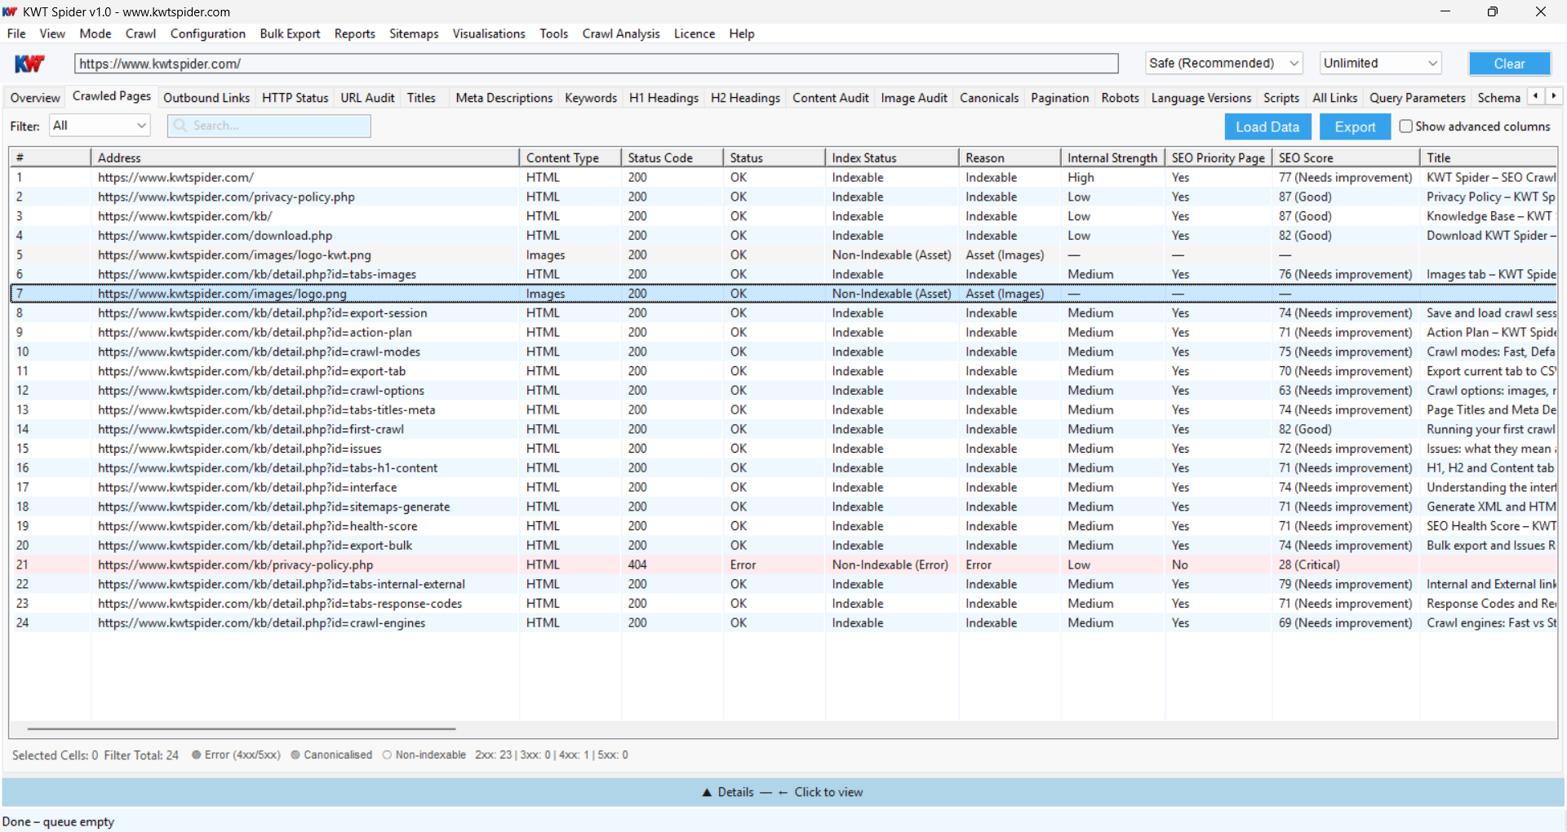Click the KWT logo beside the address bar

[29, 63]
